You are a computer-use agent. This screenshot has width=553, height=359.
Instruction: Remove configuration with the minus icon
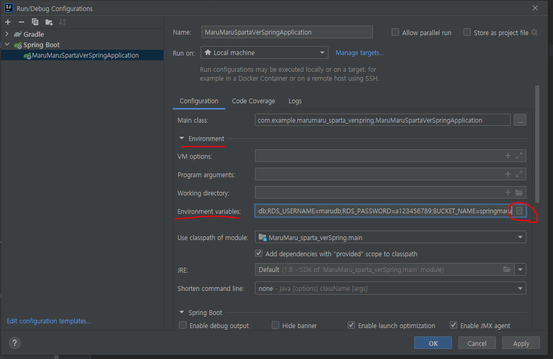pos(21,22)
